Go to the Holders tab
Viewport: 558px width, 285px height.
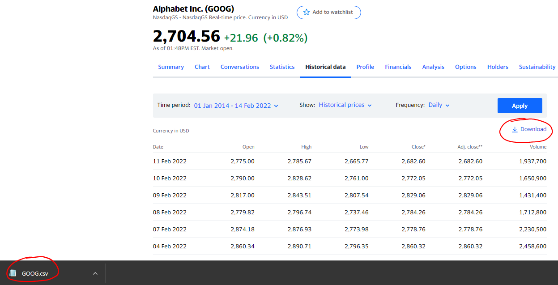click(x=498, y=67)
